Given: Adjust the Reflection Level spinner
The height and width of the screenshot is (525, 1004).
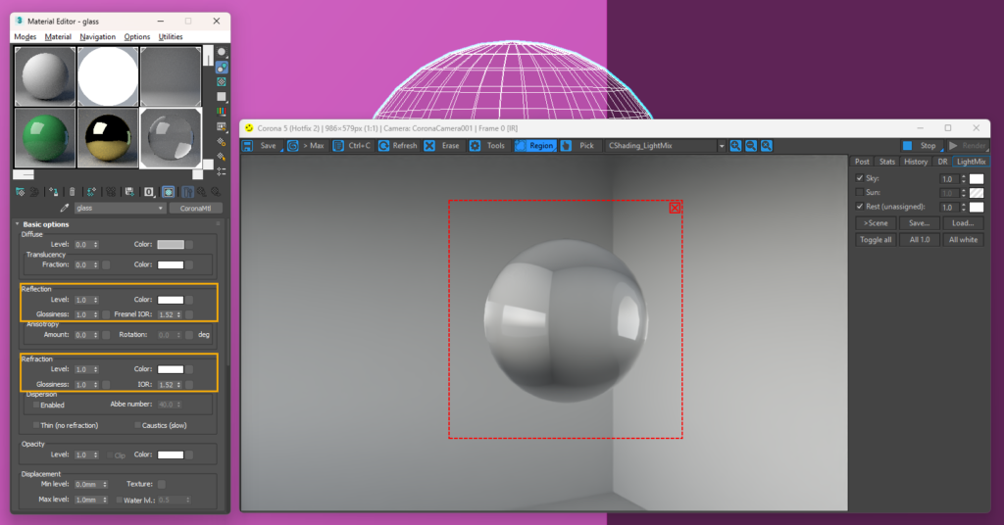Looking at the screenshot, I should [95, 300].
